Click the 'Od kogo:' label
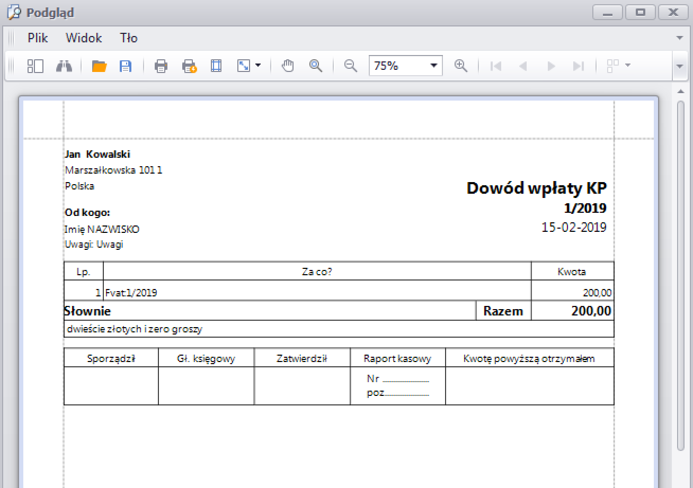This screenshot has height=488, width=693. 87,213
